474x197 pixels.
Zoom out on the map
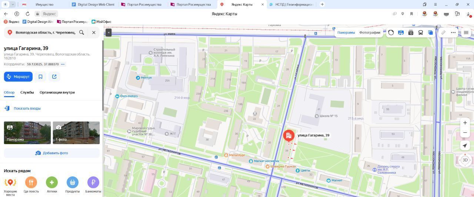(x=465, y=132)
